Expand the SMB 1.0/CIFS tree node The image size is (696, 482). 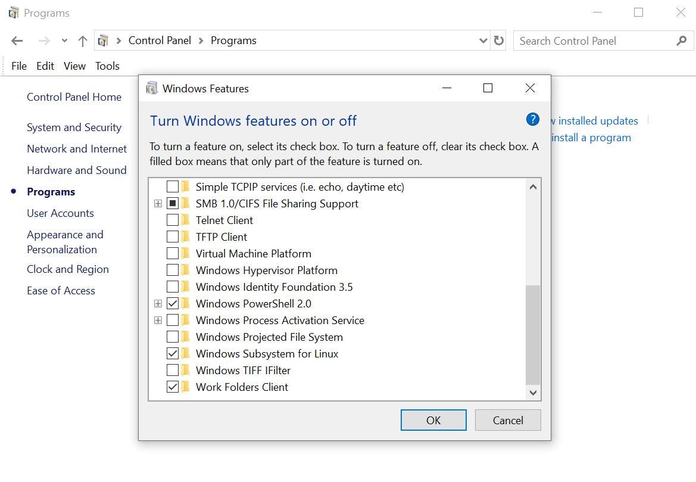click(158, 203)
